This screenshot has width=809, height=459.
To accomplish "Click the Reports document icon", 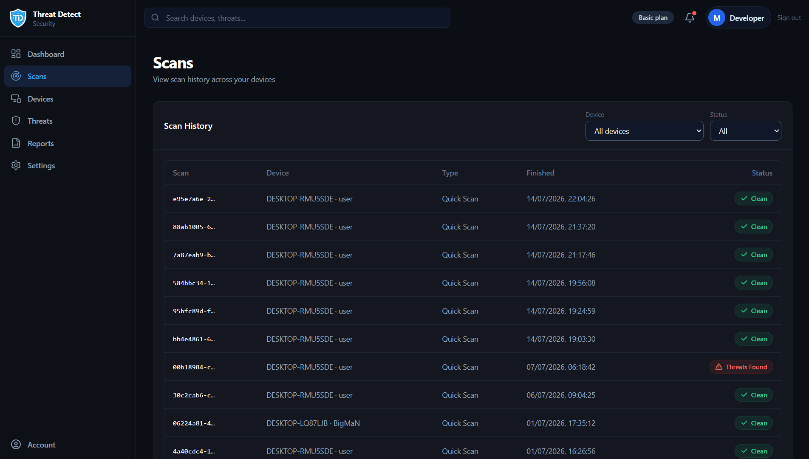I will [x=16, y=143].
